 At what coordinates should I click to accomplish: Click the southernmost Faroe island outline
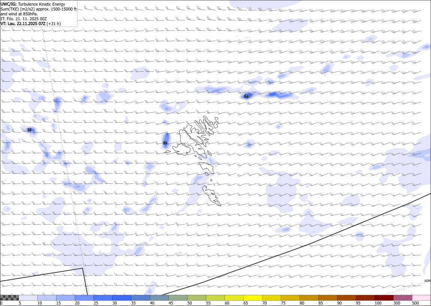coord(211,195)
